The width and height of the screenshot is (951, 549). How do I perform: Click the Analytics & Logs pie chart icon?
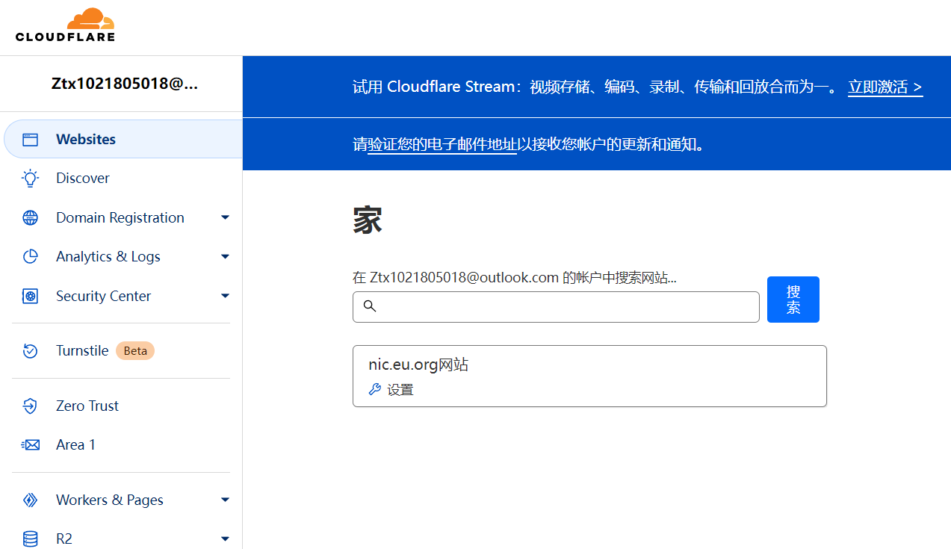coord(30,257)
